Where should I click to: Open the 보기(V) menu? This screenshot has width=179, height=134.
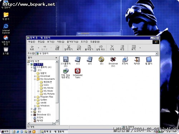[x=50, y=42]
